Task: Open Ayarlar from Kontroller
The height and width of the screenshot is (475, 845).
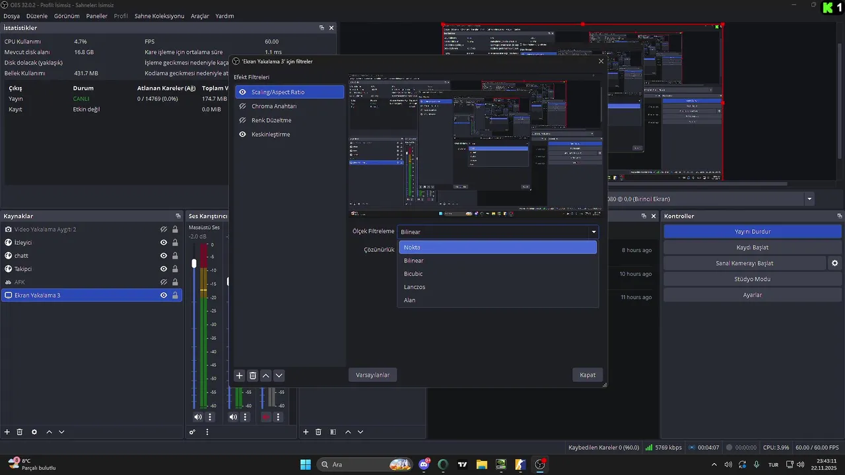Action: tap(753, 295)
